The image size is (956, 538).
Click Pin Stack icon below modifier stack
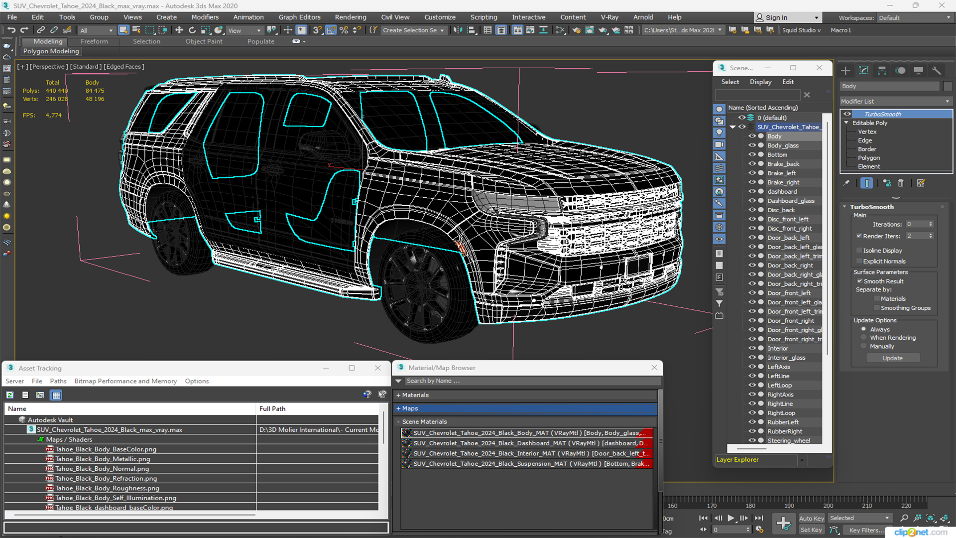coord(846,183)
